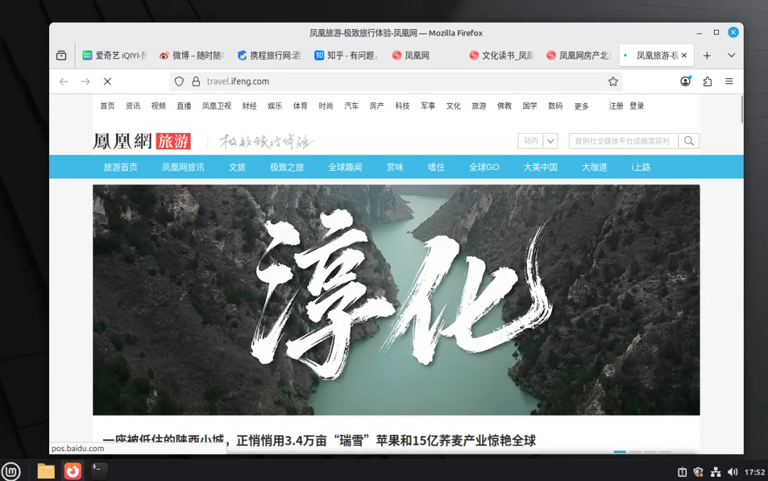
Task: Click the page vertical scrollbar
Action: (x=742, y=110)
